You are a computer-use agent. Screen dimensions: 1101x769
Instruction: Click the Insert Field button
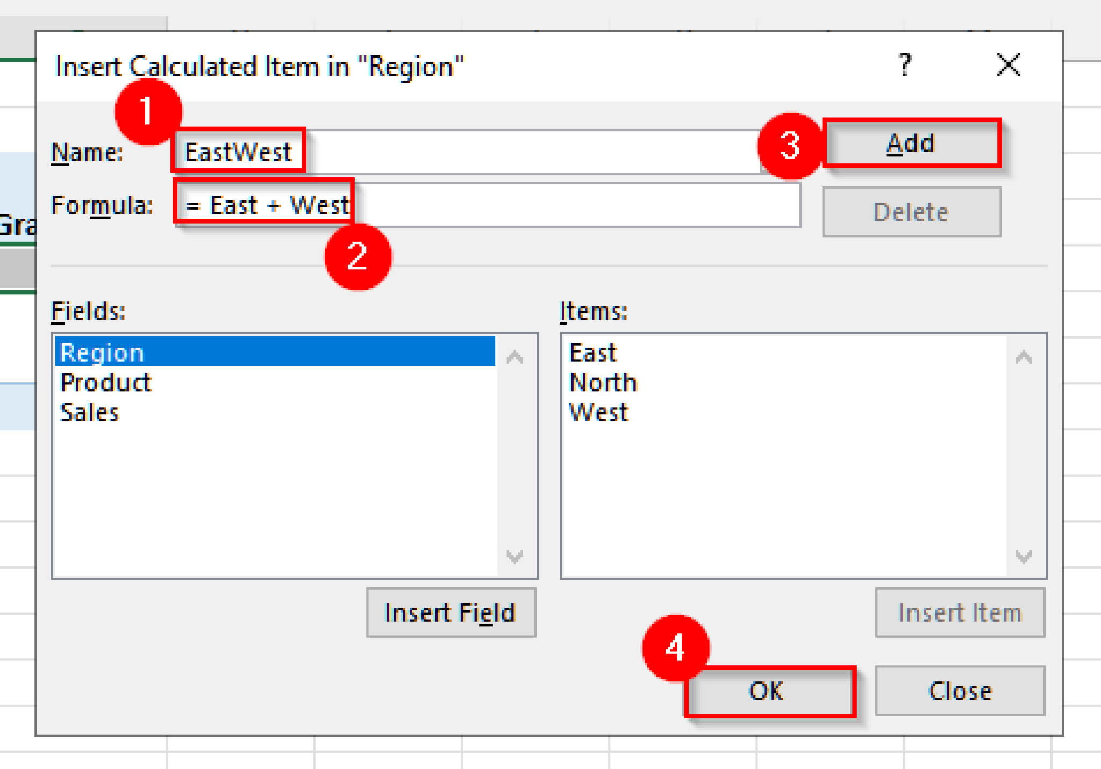451,612
